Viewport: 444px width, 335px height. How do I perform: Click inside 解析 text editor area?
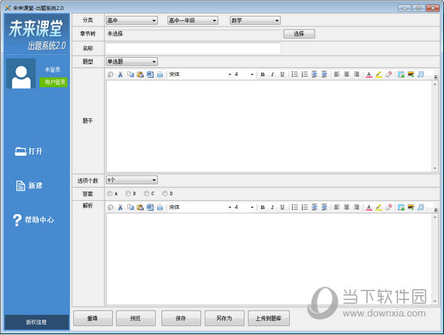(x=269, y=259)
